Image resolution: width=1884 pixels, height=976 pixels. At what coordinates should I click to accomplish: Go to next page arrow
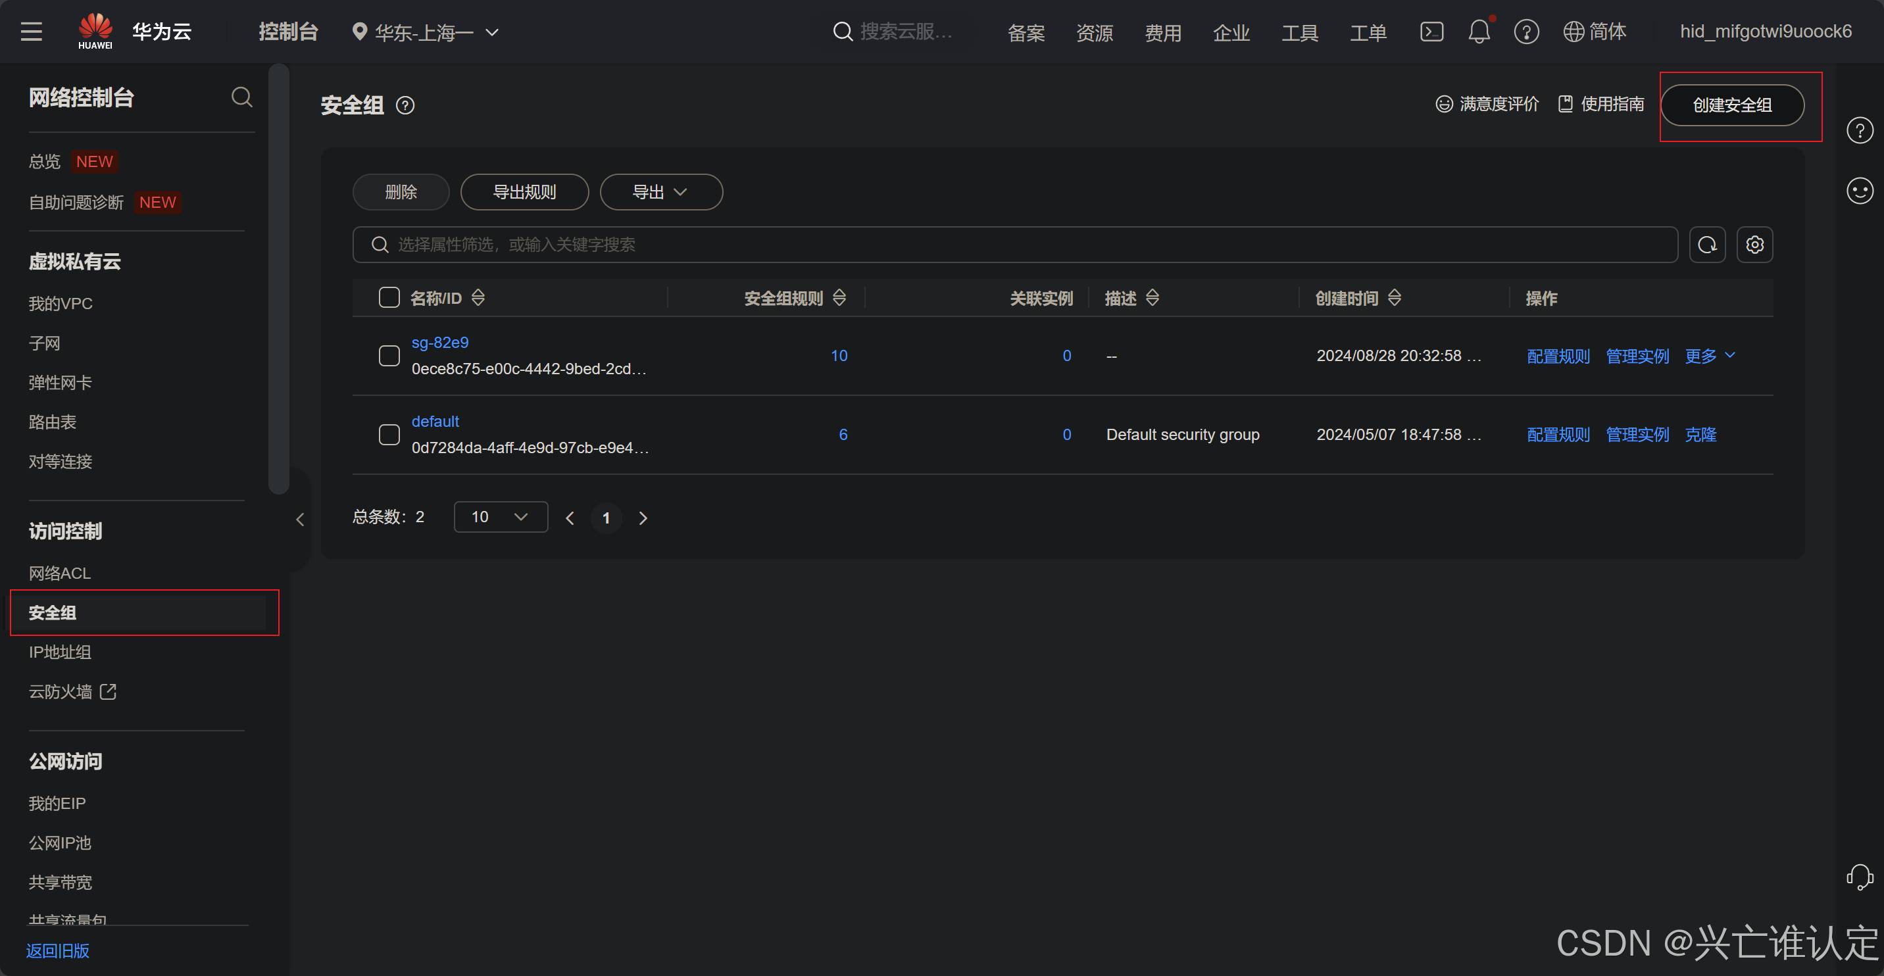point(643,518)
